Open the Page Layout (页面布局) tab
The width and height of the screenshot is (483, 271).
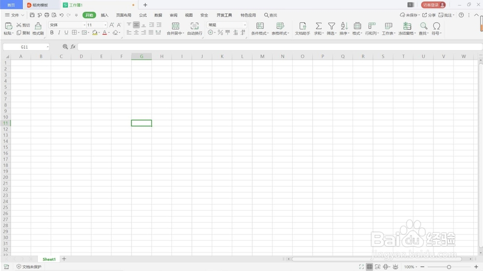124,15
